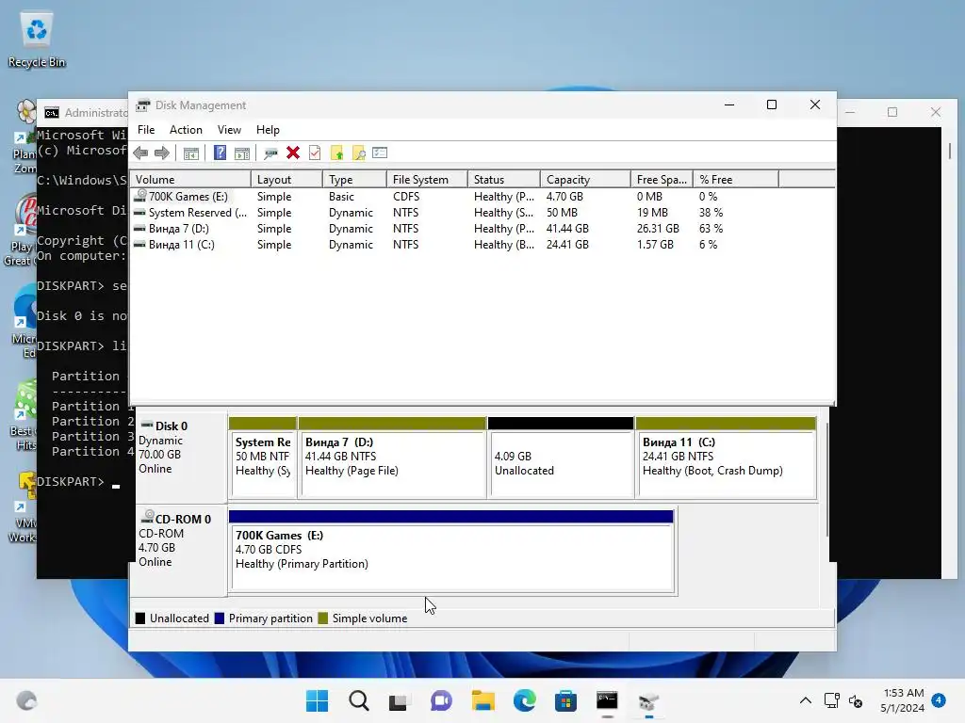Image resolution: width=965 pixels, height=723 pixels.
Task: Select System Reserved partition block in disk map
Action: [x=263, y=458]
